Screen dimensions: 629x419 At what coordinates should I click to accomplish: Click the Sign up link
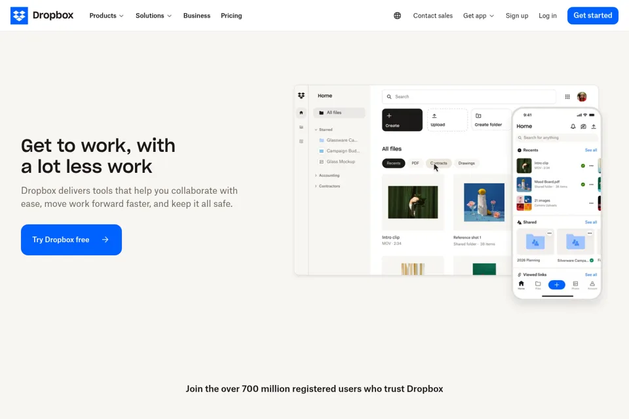click(517, 16)
